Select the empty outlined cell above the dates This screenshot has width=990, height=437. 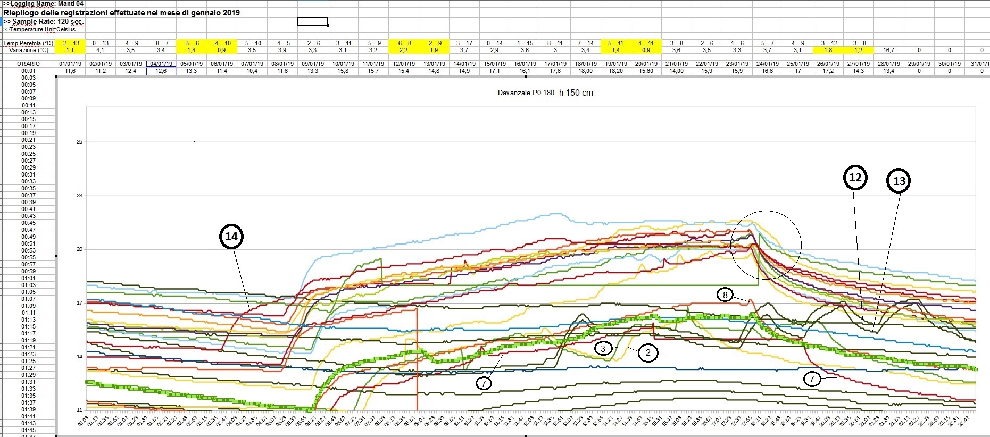(x=312, y=22)
